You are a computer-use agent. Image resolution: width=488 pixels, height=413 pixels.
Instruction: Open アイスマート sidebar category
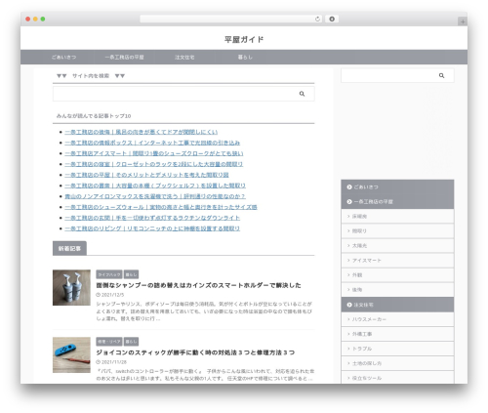point(397,261)
